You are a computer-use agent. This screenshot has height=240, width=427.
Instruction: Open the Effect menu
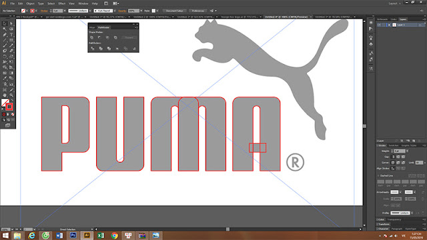[x=62, y=3]
